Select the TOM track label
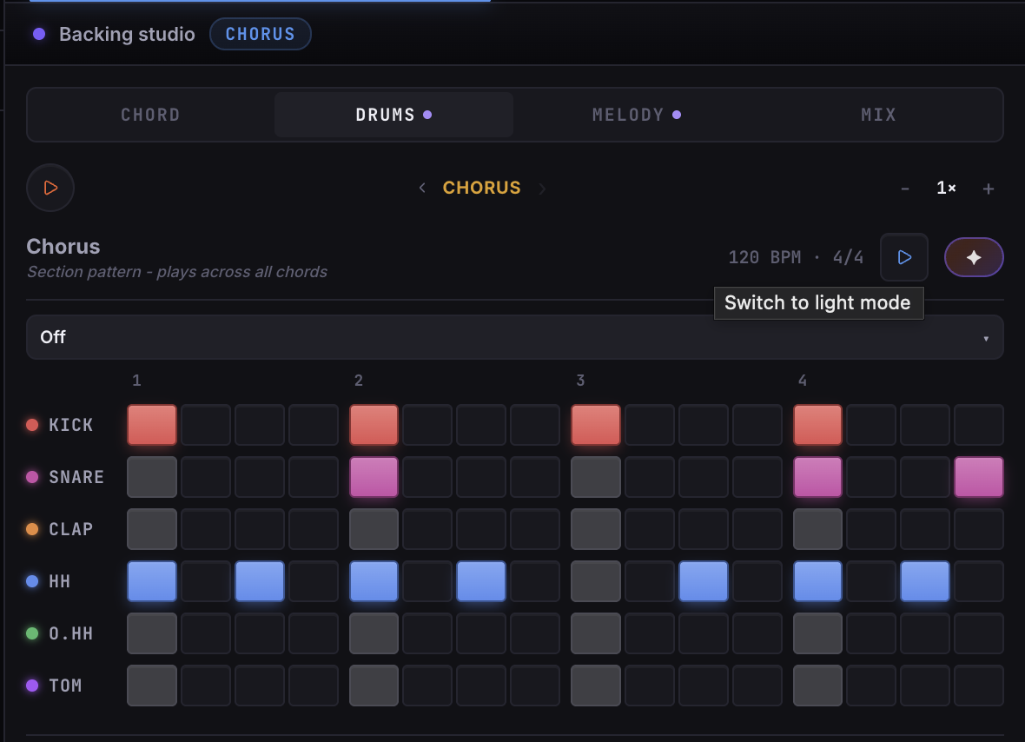 tap(65, 686)
